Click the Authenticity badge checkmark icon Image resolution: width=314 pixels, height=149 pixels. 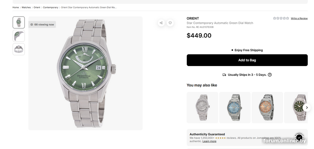tap(299, 137)
